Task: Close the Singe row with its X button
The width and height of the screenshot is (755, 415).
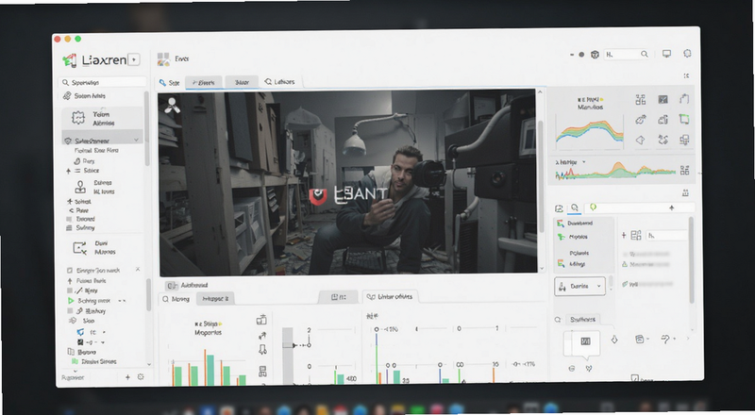Action: tap(138, 270)
